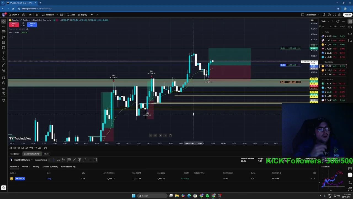353x199 pixels.
Task: Open the candlestick chart style menu
Action: 37,15
